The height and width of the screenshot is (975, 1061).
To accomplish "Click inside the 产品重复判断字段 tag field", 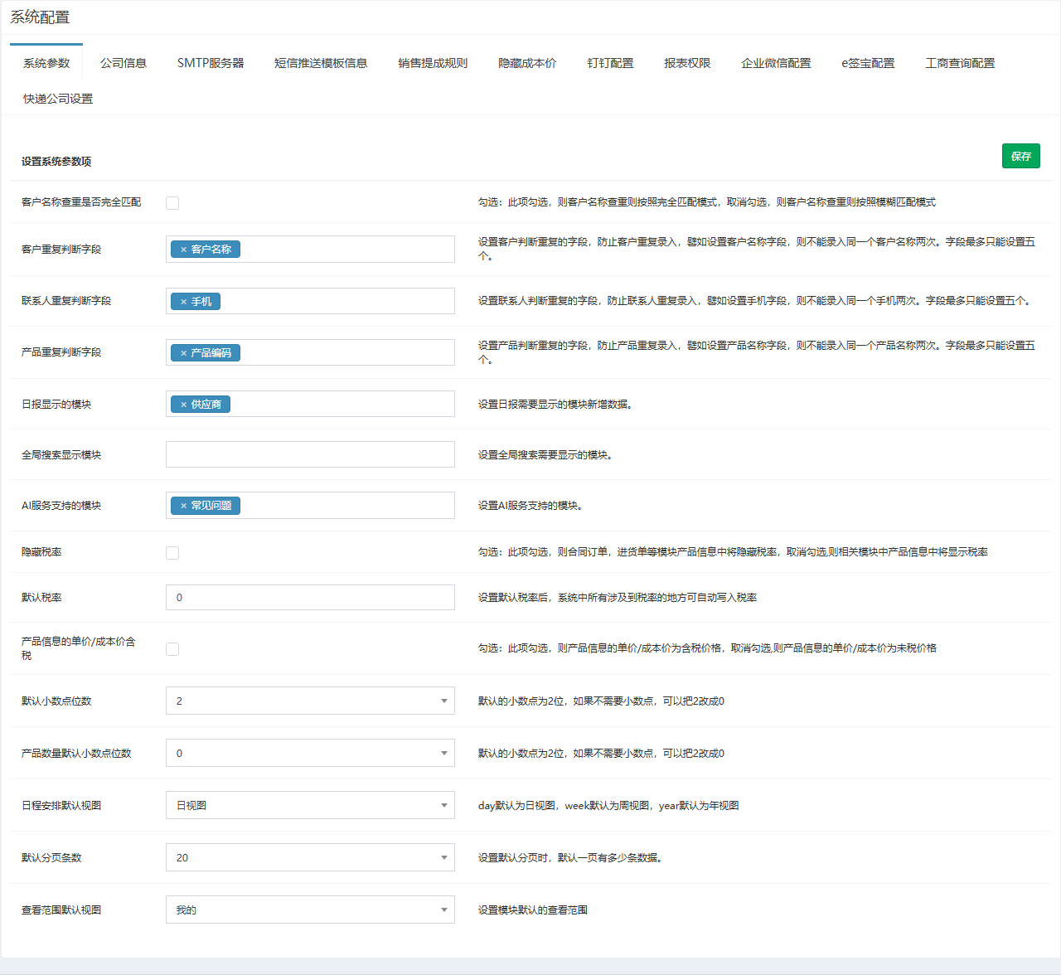I will click(310, 352).
